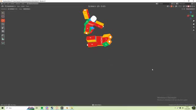
Task: Open the Windows Start menu
Action: (x=2, y=108)
